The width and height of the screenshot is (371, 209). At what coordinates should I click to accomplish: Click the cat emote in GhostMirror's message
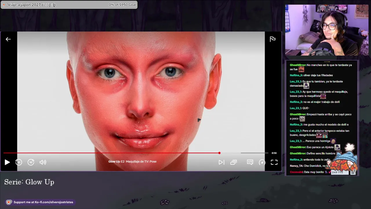click(302, 119)
